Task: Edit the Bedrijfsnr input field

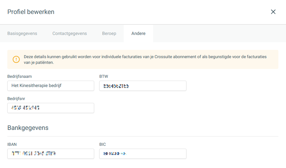Action: pyautogui.click(x=51, y=108)
